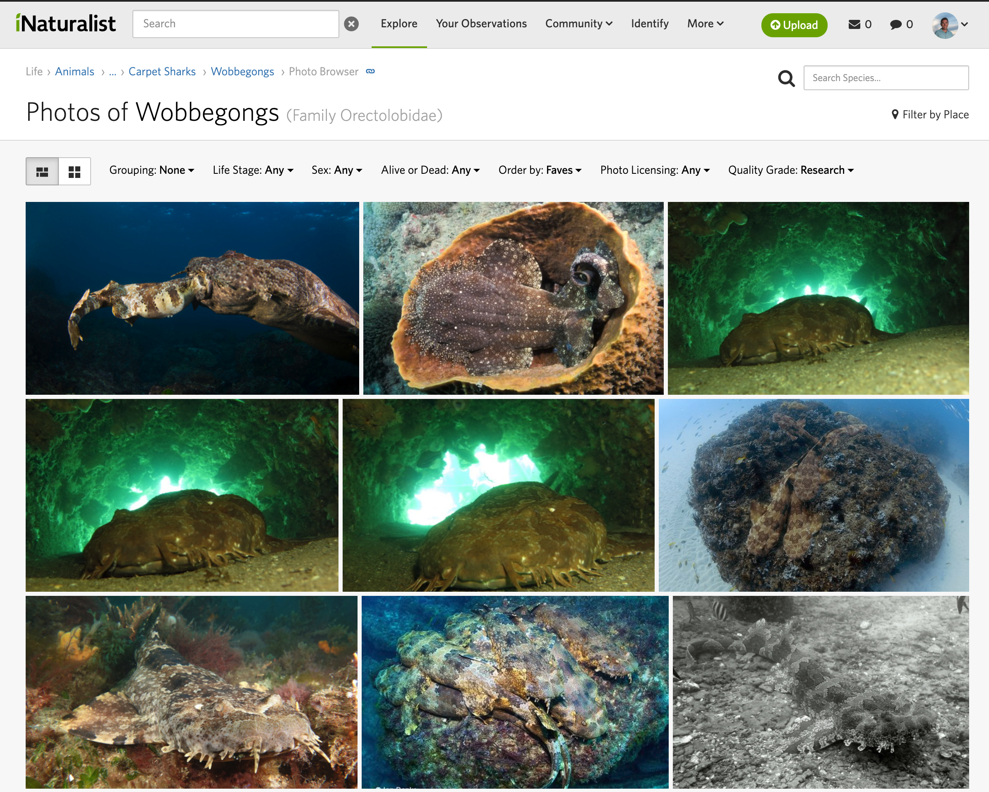Switch to the Identify section
Image resolution: width=989 pixels, height=792 pixels.
point(650,24)
